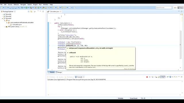Click the Print toolbar icon
Viewport: 184px width, 103px height.
click(16, 8)
